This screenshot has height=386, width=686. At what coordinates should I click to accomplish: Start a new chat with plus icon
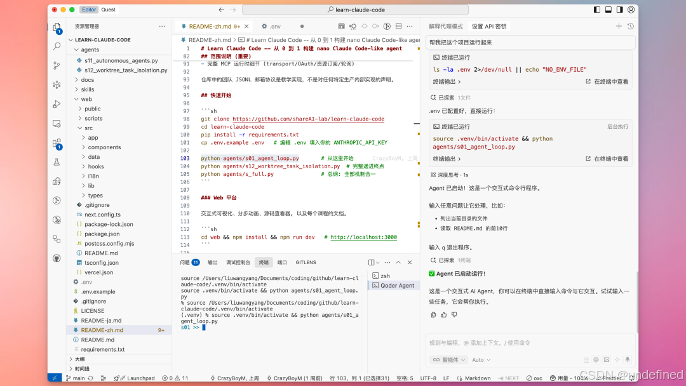619,26
